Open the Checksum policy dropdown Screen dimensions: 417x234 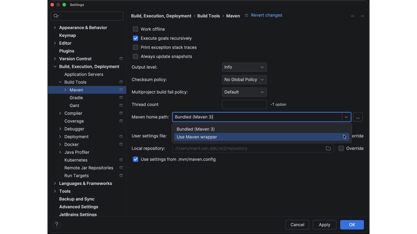(244, 80)
